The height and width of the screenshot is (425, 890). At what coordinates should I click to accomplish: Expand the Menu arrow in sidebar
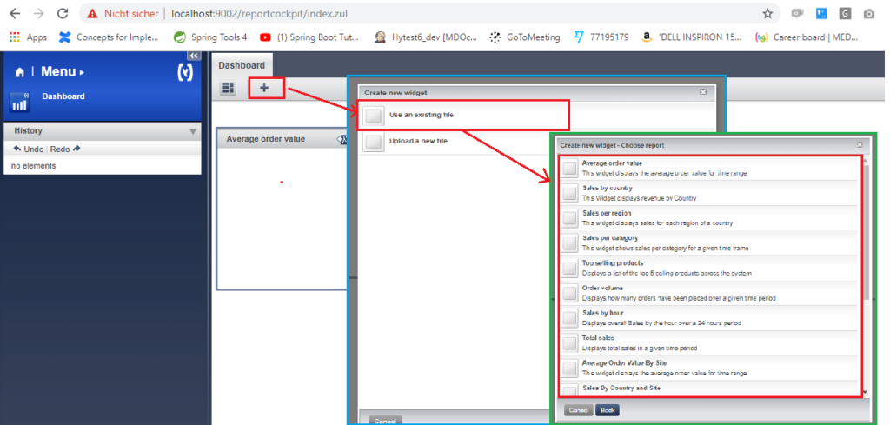point(83,73)
